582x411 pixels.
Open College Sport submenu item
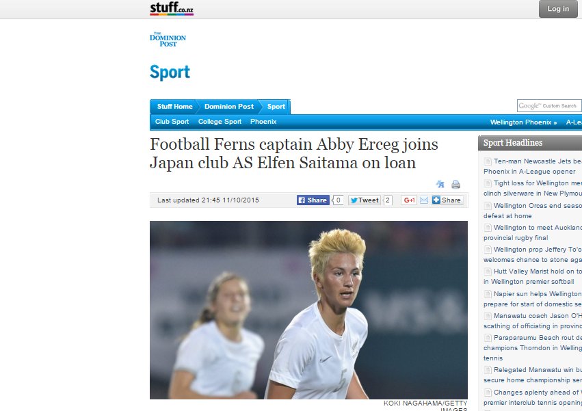pos(220,122)
